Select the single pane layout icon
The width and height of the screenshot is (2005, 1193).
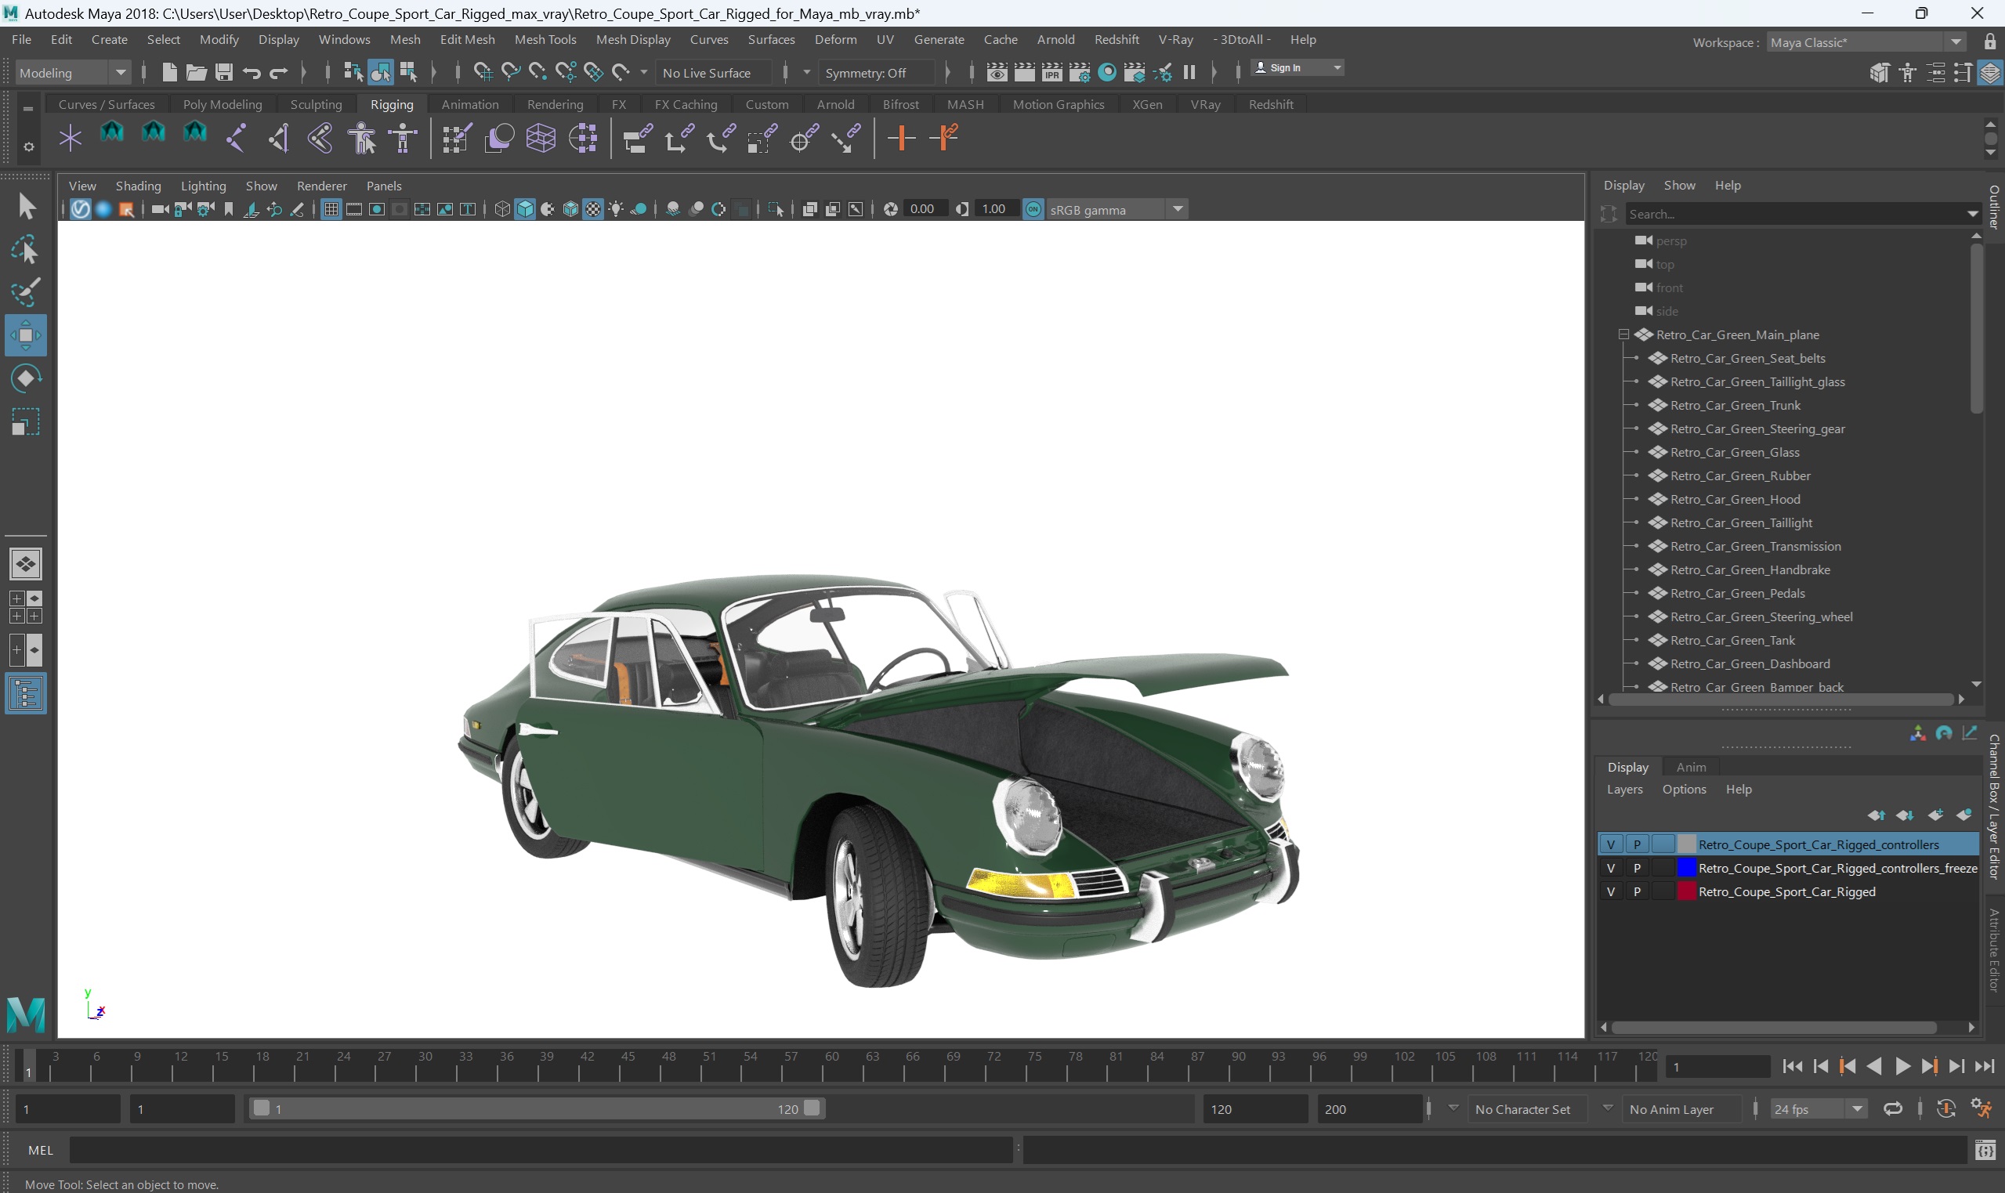point(26,563)
